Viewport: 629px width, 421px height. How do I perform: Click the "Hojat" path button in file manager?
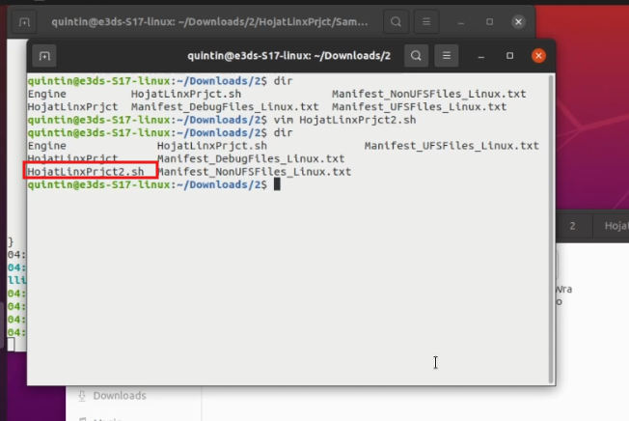(x=615, y=225)
